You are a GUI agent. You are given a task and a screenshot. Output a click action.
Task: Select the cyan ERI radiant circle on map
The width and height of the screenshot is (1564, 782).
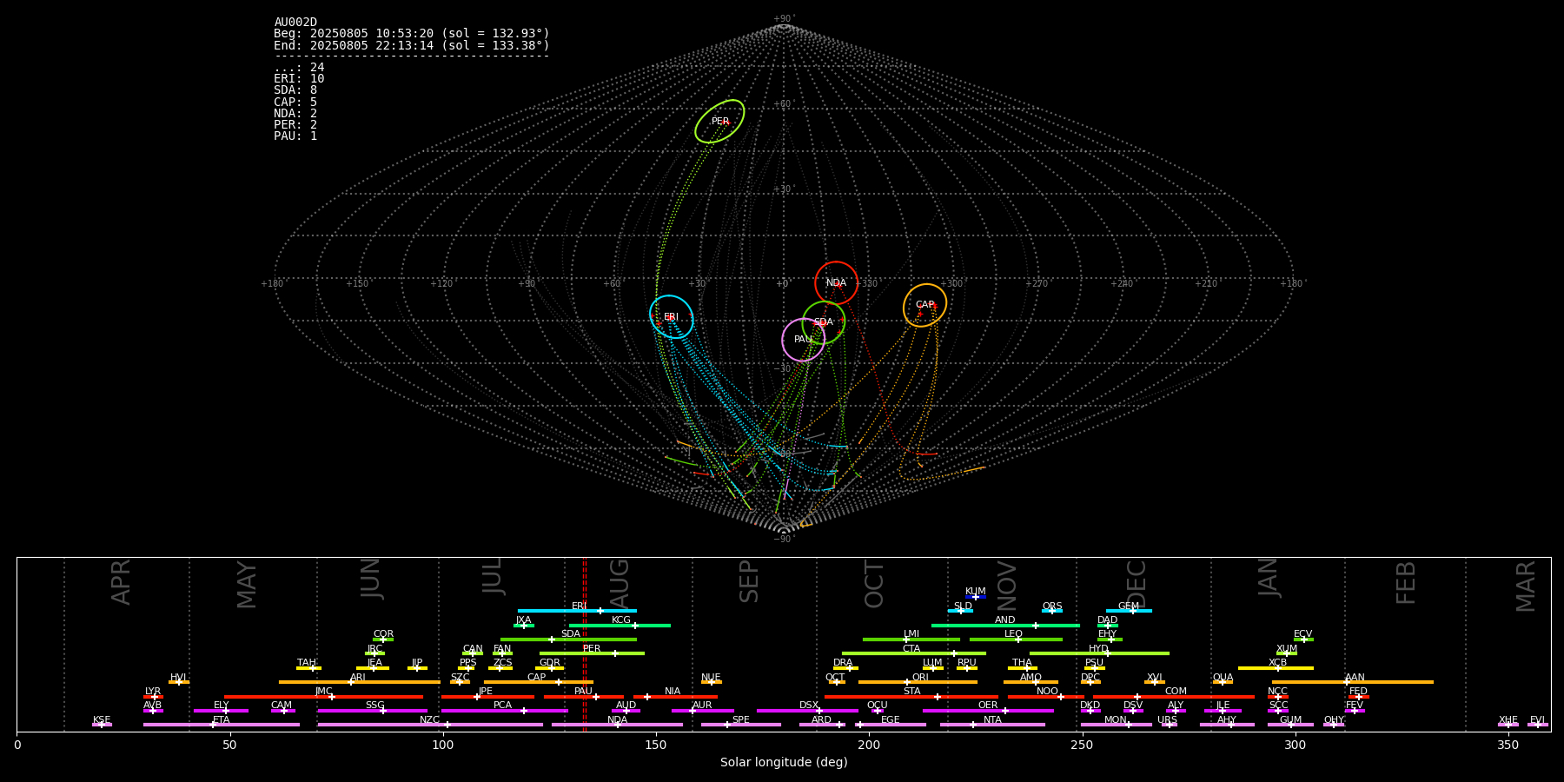pyautogui.click(x=671, y=316)
